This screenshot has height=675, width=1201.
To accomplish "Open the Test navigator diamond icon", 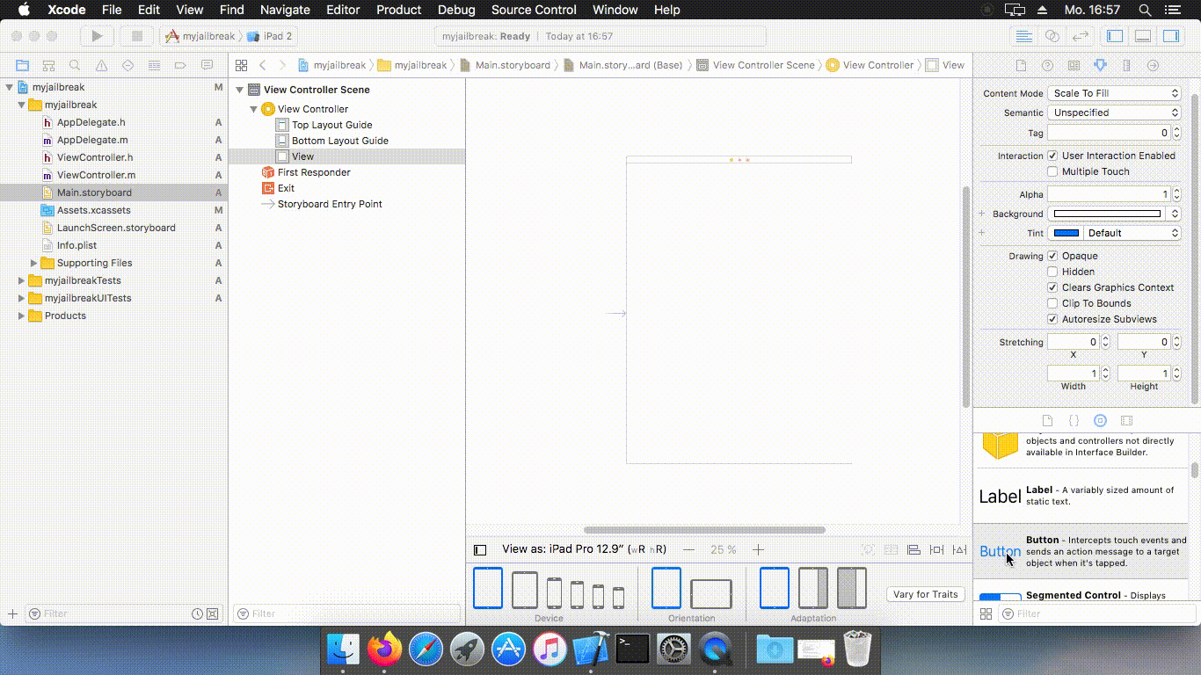I will click(x=127, y=65).
